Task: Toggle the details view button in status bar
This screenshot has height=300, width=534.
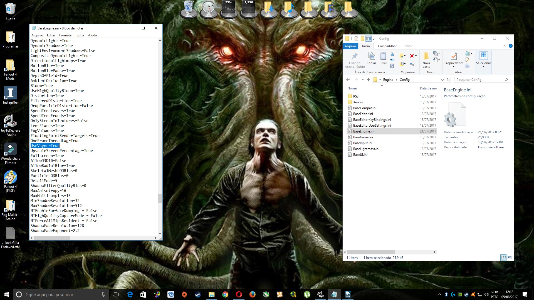Action: (503, 257)
